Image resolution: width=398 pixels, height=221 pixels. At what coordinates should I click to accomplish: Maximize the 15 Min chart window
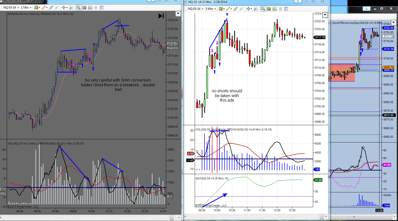pyautogui.click(x=382, y=9)
